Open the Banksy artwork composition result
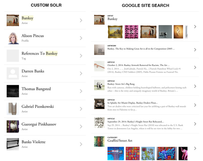Image resolution: width=203 pixels, height=161 pixels. tap(145, 50)
